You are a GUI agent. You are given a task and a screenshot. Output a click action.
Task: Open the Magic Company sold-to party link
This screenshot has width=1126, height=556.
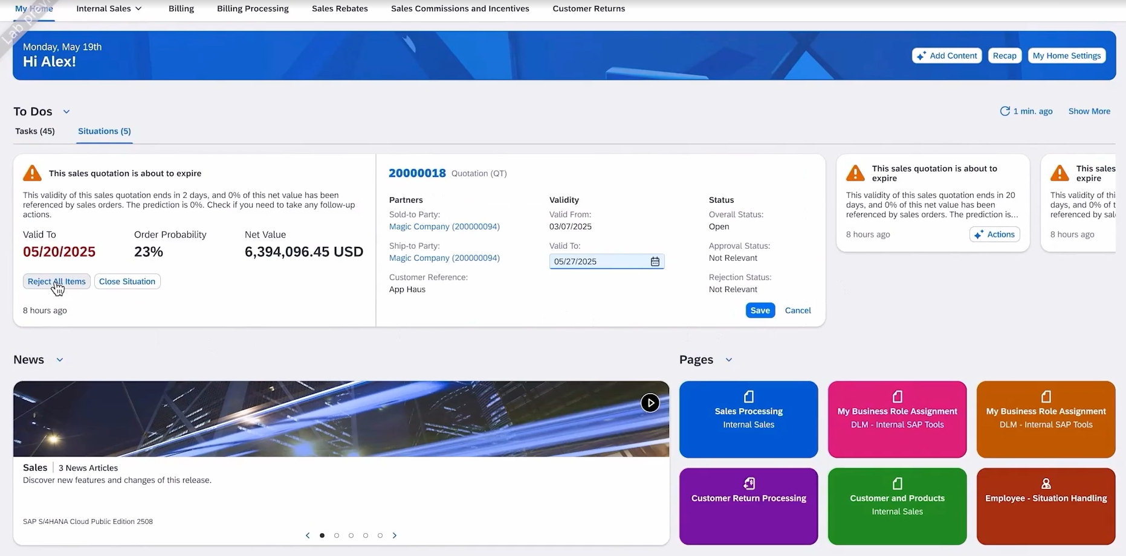[x=444, y=226]
